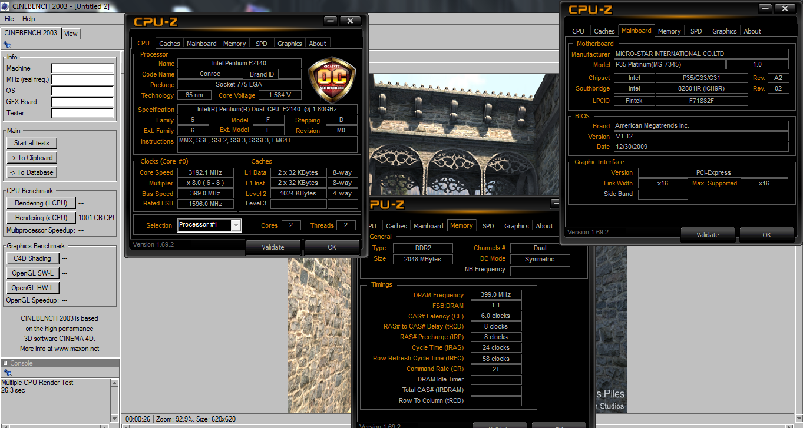Close the Mainboard CPU-Z window
This screenshot has height=428, width=803.
(x=785, y=8)
